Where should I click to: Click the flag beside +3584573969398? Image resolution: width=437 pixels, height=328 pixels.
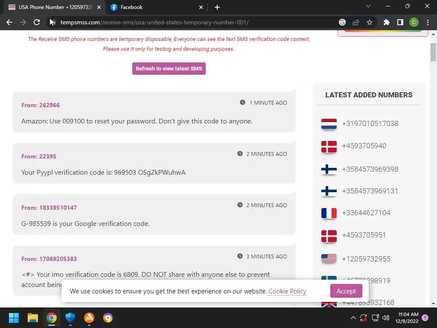[329, 169]
